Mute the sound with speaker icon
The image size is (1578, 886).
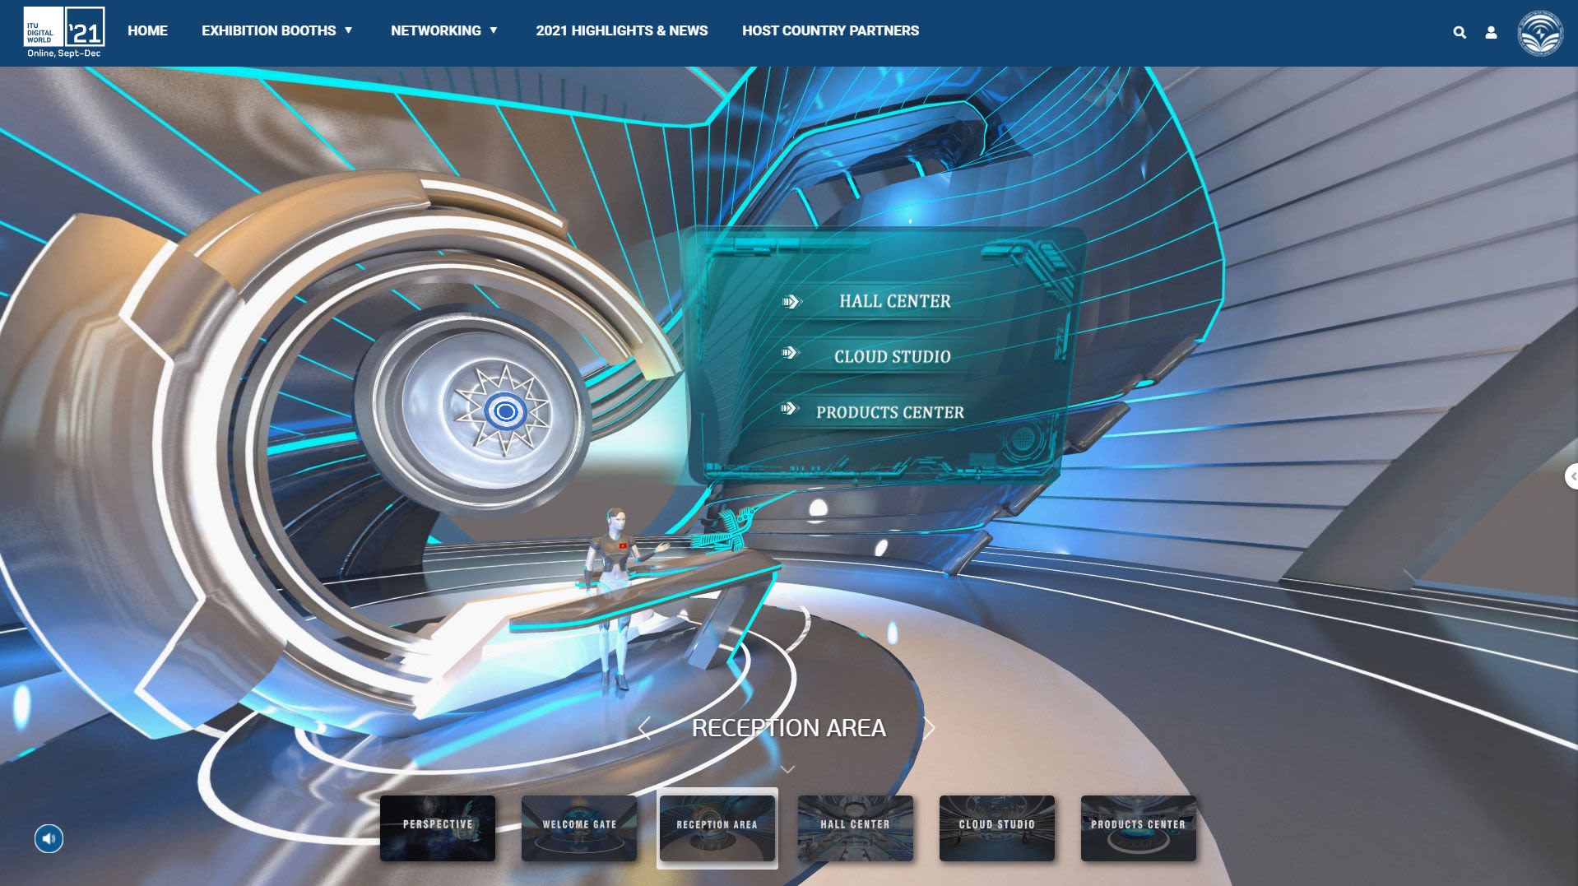point(49,838)
